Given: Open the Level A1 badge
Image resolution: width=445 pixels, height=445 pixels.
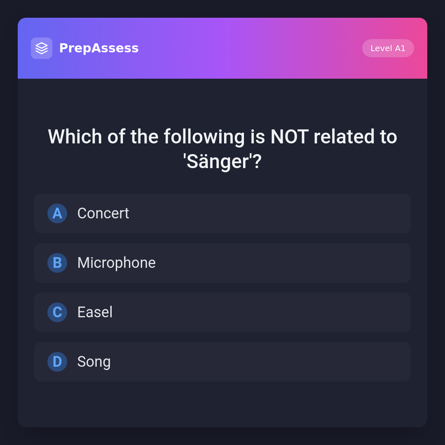Looking at the screenshot, I should [388, 48].
